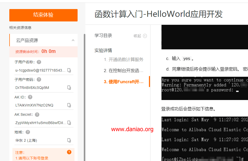The height and width of the screenshot is (161, 248).
Task: Click the sub-user name u-1cgpdsw0 text
Action: pos(40,70)
